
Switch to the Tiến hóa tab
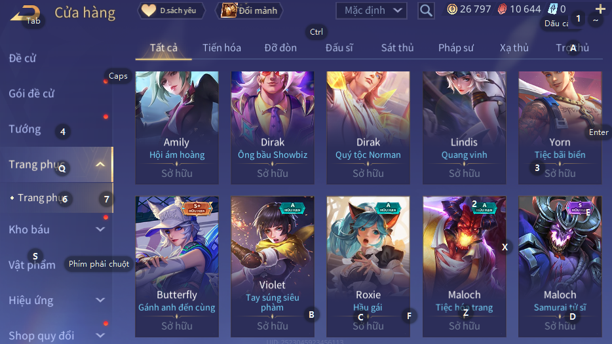(x=221, y=48)
